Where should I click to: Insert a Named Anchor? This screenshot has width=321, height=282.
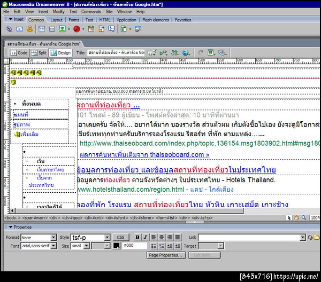point(30,29)
